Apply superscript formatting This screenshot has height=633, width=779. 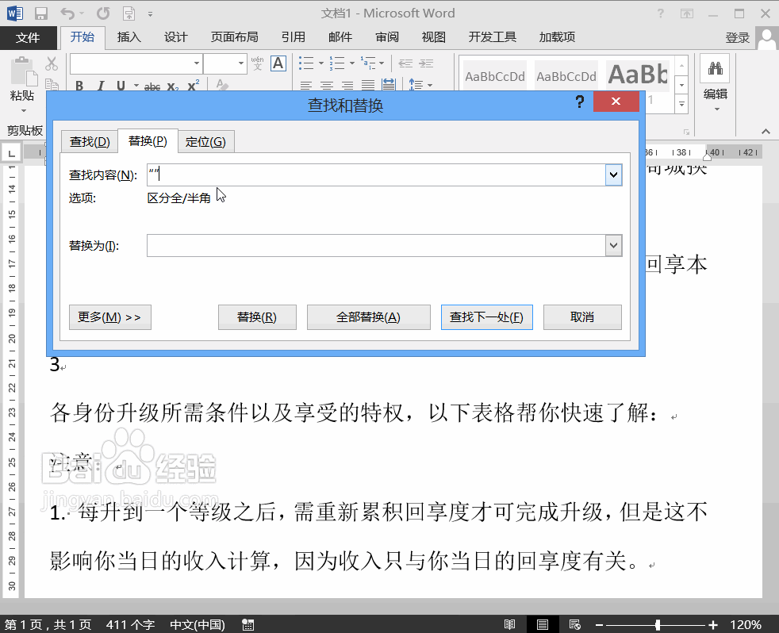click(193, 86)
